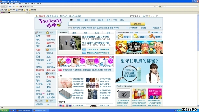Click the Windows Start button
199x112 pixels.
click(x=5, y=110)
